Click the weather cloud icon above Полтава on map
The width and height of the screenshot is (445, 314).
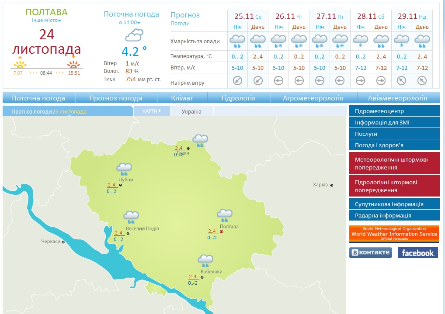click(225, 215)
